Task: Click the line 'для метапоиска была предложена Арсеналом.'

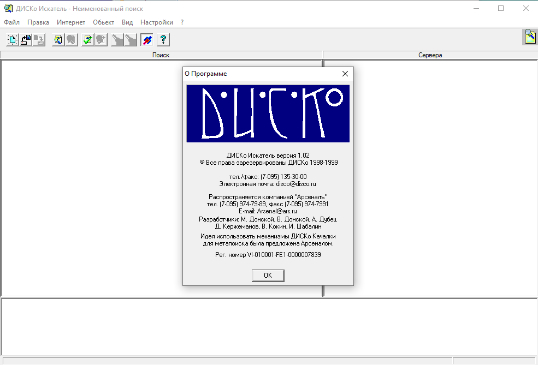Action: 268,244
